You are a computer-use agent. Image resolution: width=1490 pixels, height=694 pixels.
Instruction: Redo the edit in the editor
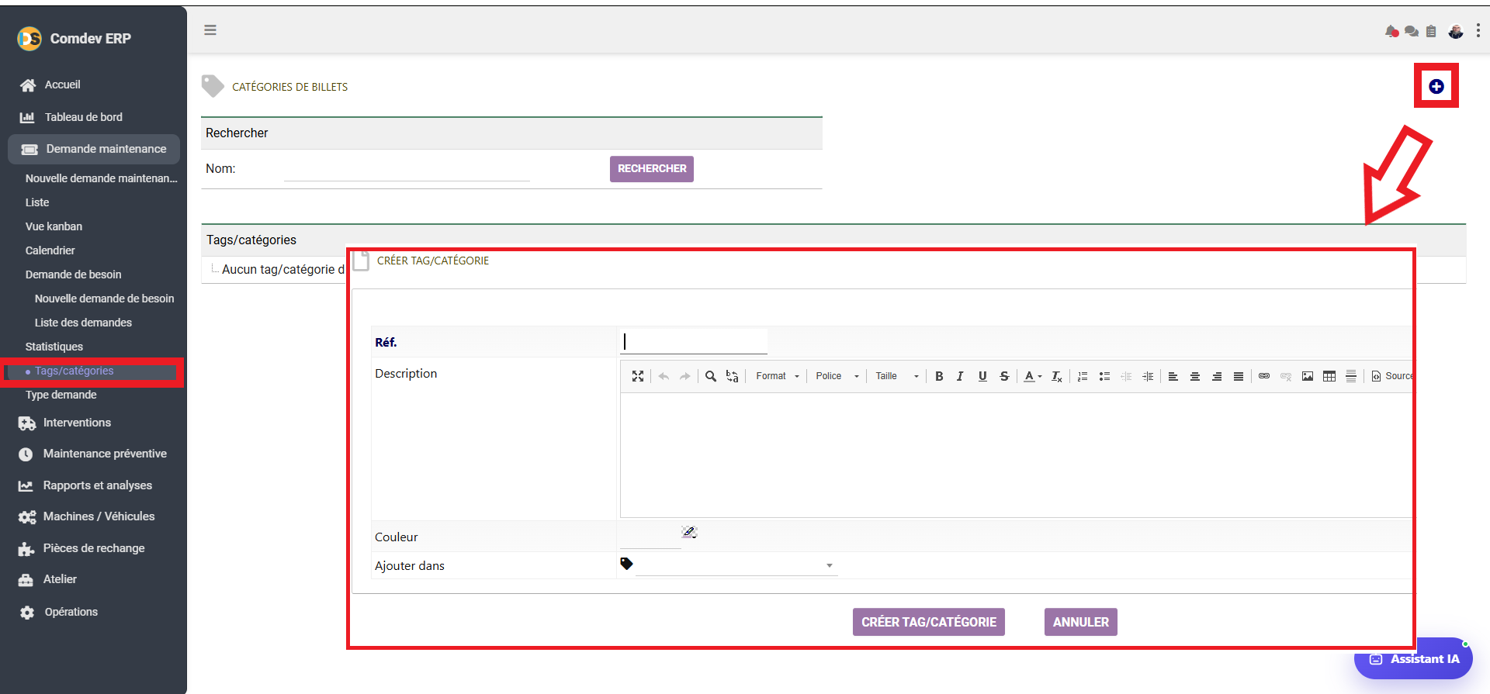tap(684, 376)
